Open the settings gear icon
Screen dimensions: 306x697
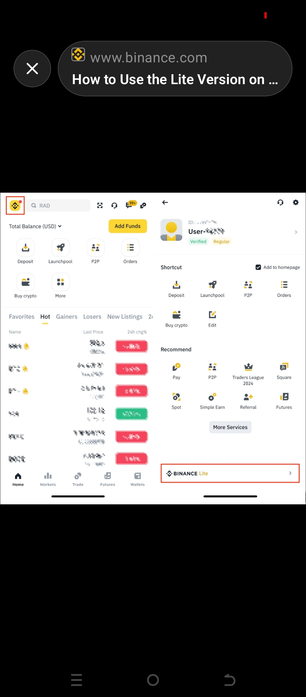click(x=296, y=202)
